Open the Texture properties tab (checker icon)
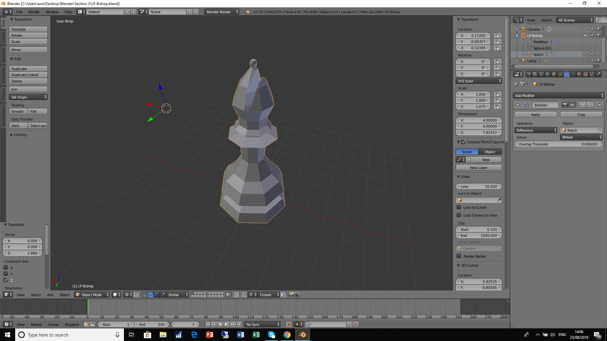This screenshot has width=607, height=341. coord(586,74)
